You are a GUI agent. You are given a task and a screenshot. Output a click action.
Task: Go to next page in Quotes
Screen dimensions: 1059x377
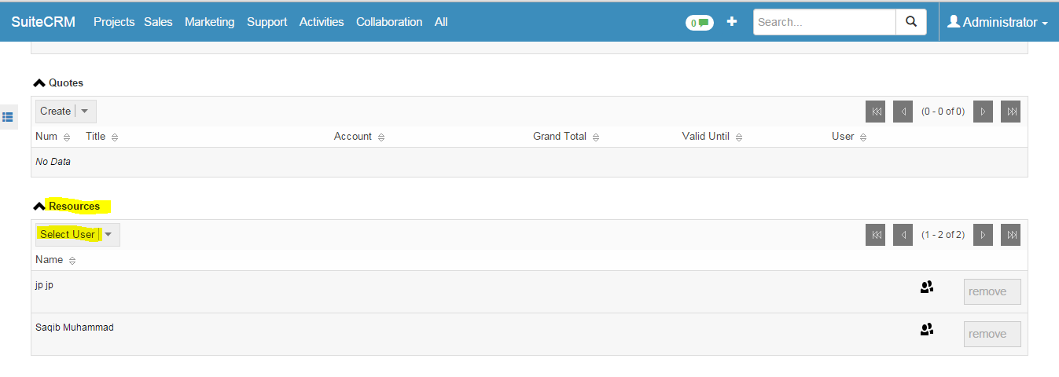[x=983, y=112]
